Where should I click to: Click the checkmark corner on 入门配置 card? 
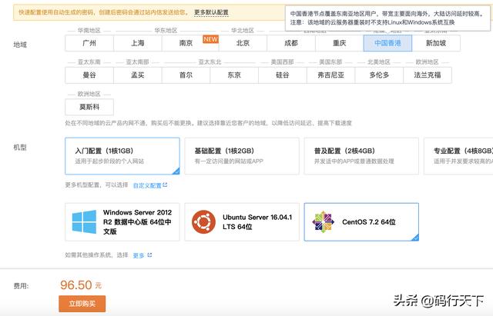(x=176, y=171)
